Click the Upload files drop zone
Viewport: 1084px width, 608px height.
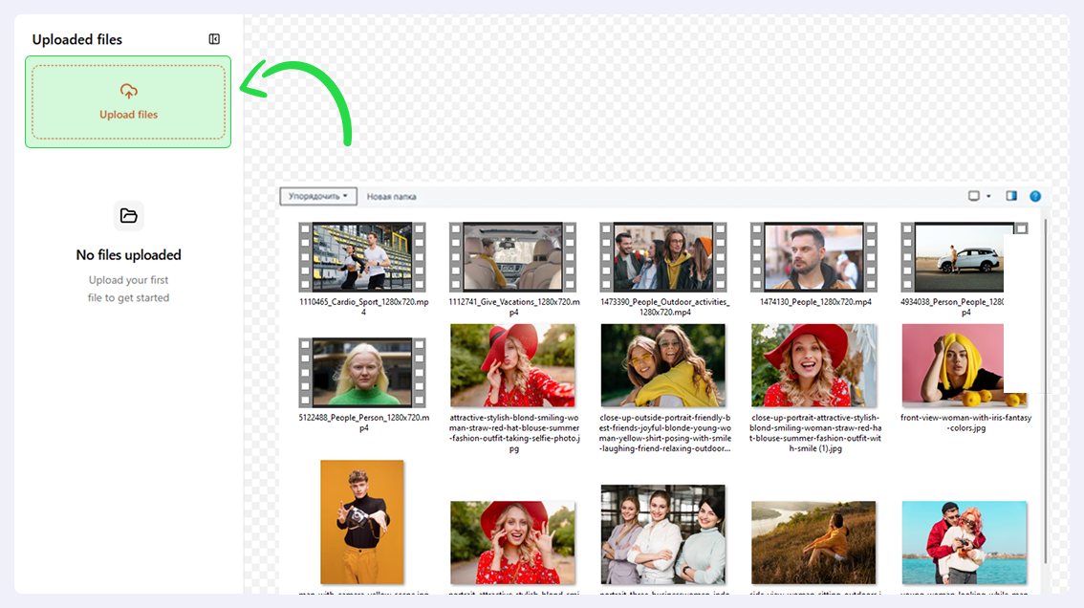pyautogui.click(x=129, y=101)
